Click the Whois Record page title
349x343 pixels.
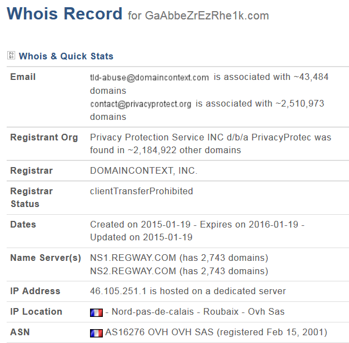pos(64,14)
